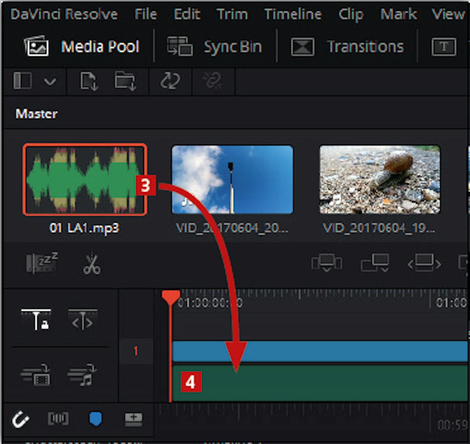Click the smart insert edit icon
470x444 pixels.
tap(326, 263)
